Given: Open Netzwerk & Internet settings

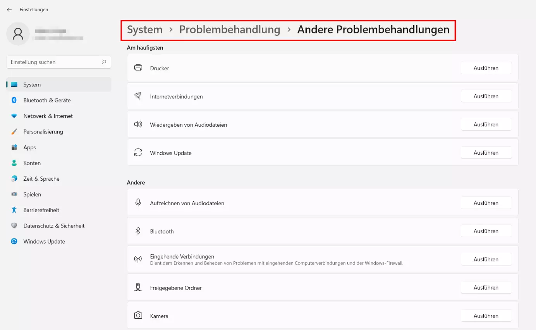Looking at the screenshot, I should pos(59,116).
